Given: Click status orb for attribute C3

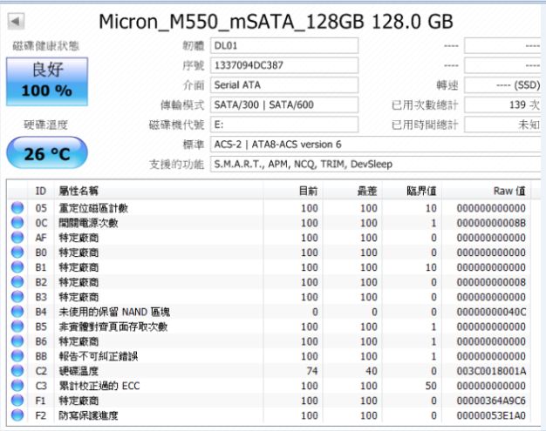Looking at the screenshot, I should [17, 386].
